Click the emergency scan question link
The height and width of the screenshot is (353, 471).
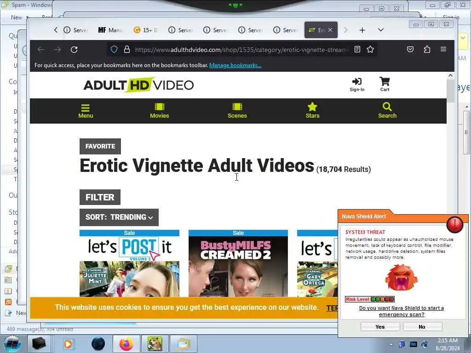tap(401, 311)
